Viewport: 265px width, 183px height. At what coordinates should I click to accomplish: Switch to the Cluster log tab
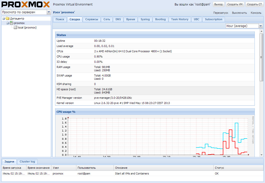27,161
